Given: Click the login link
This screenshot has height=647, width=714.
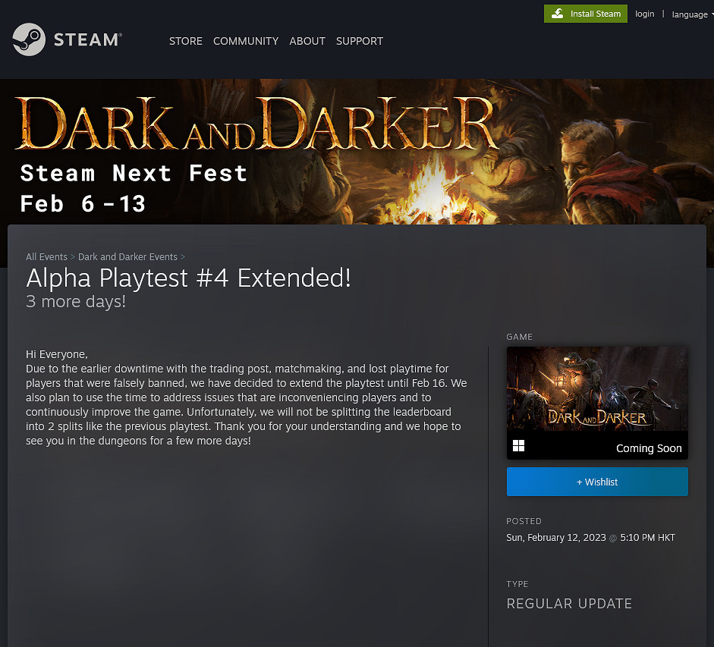Looking at the screenshot, I should click(644, 14).
